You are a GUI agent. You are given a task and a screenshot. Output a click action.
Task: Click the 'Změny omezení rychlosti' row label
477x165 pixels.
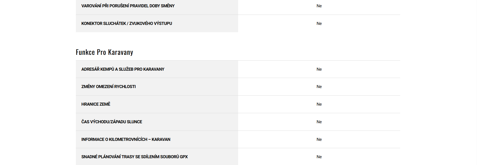108,87
